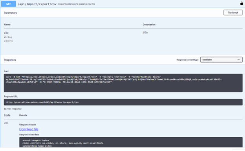This screenshot has height=151, width=245.
Task: Click the authorization lock icon
Action: (241, 3)
